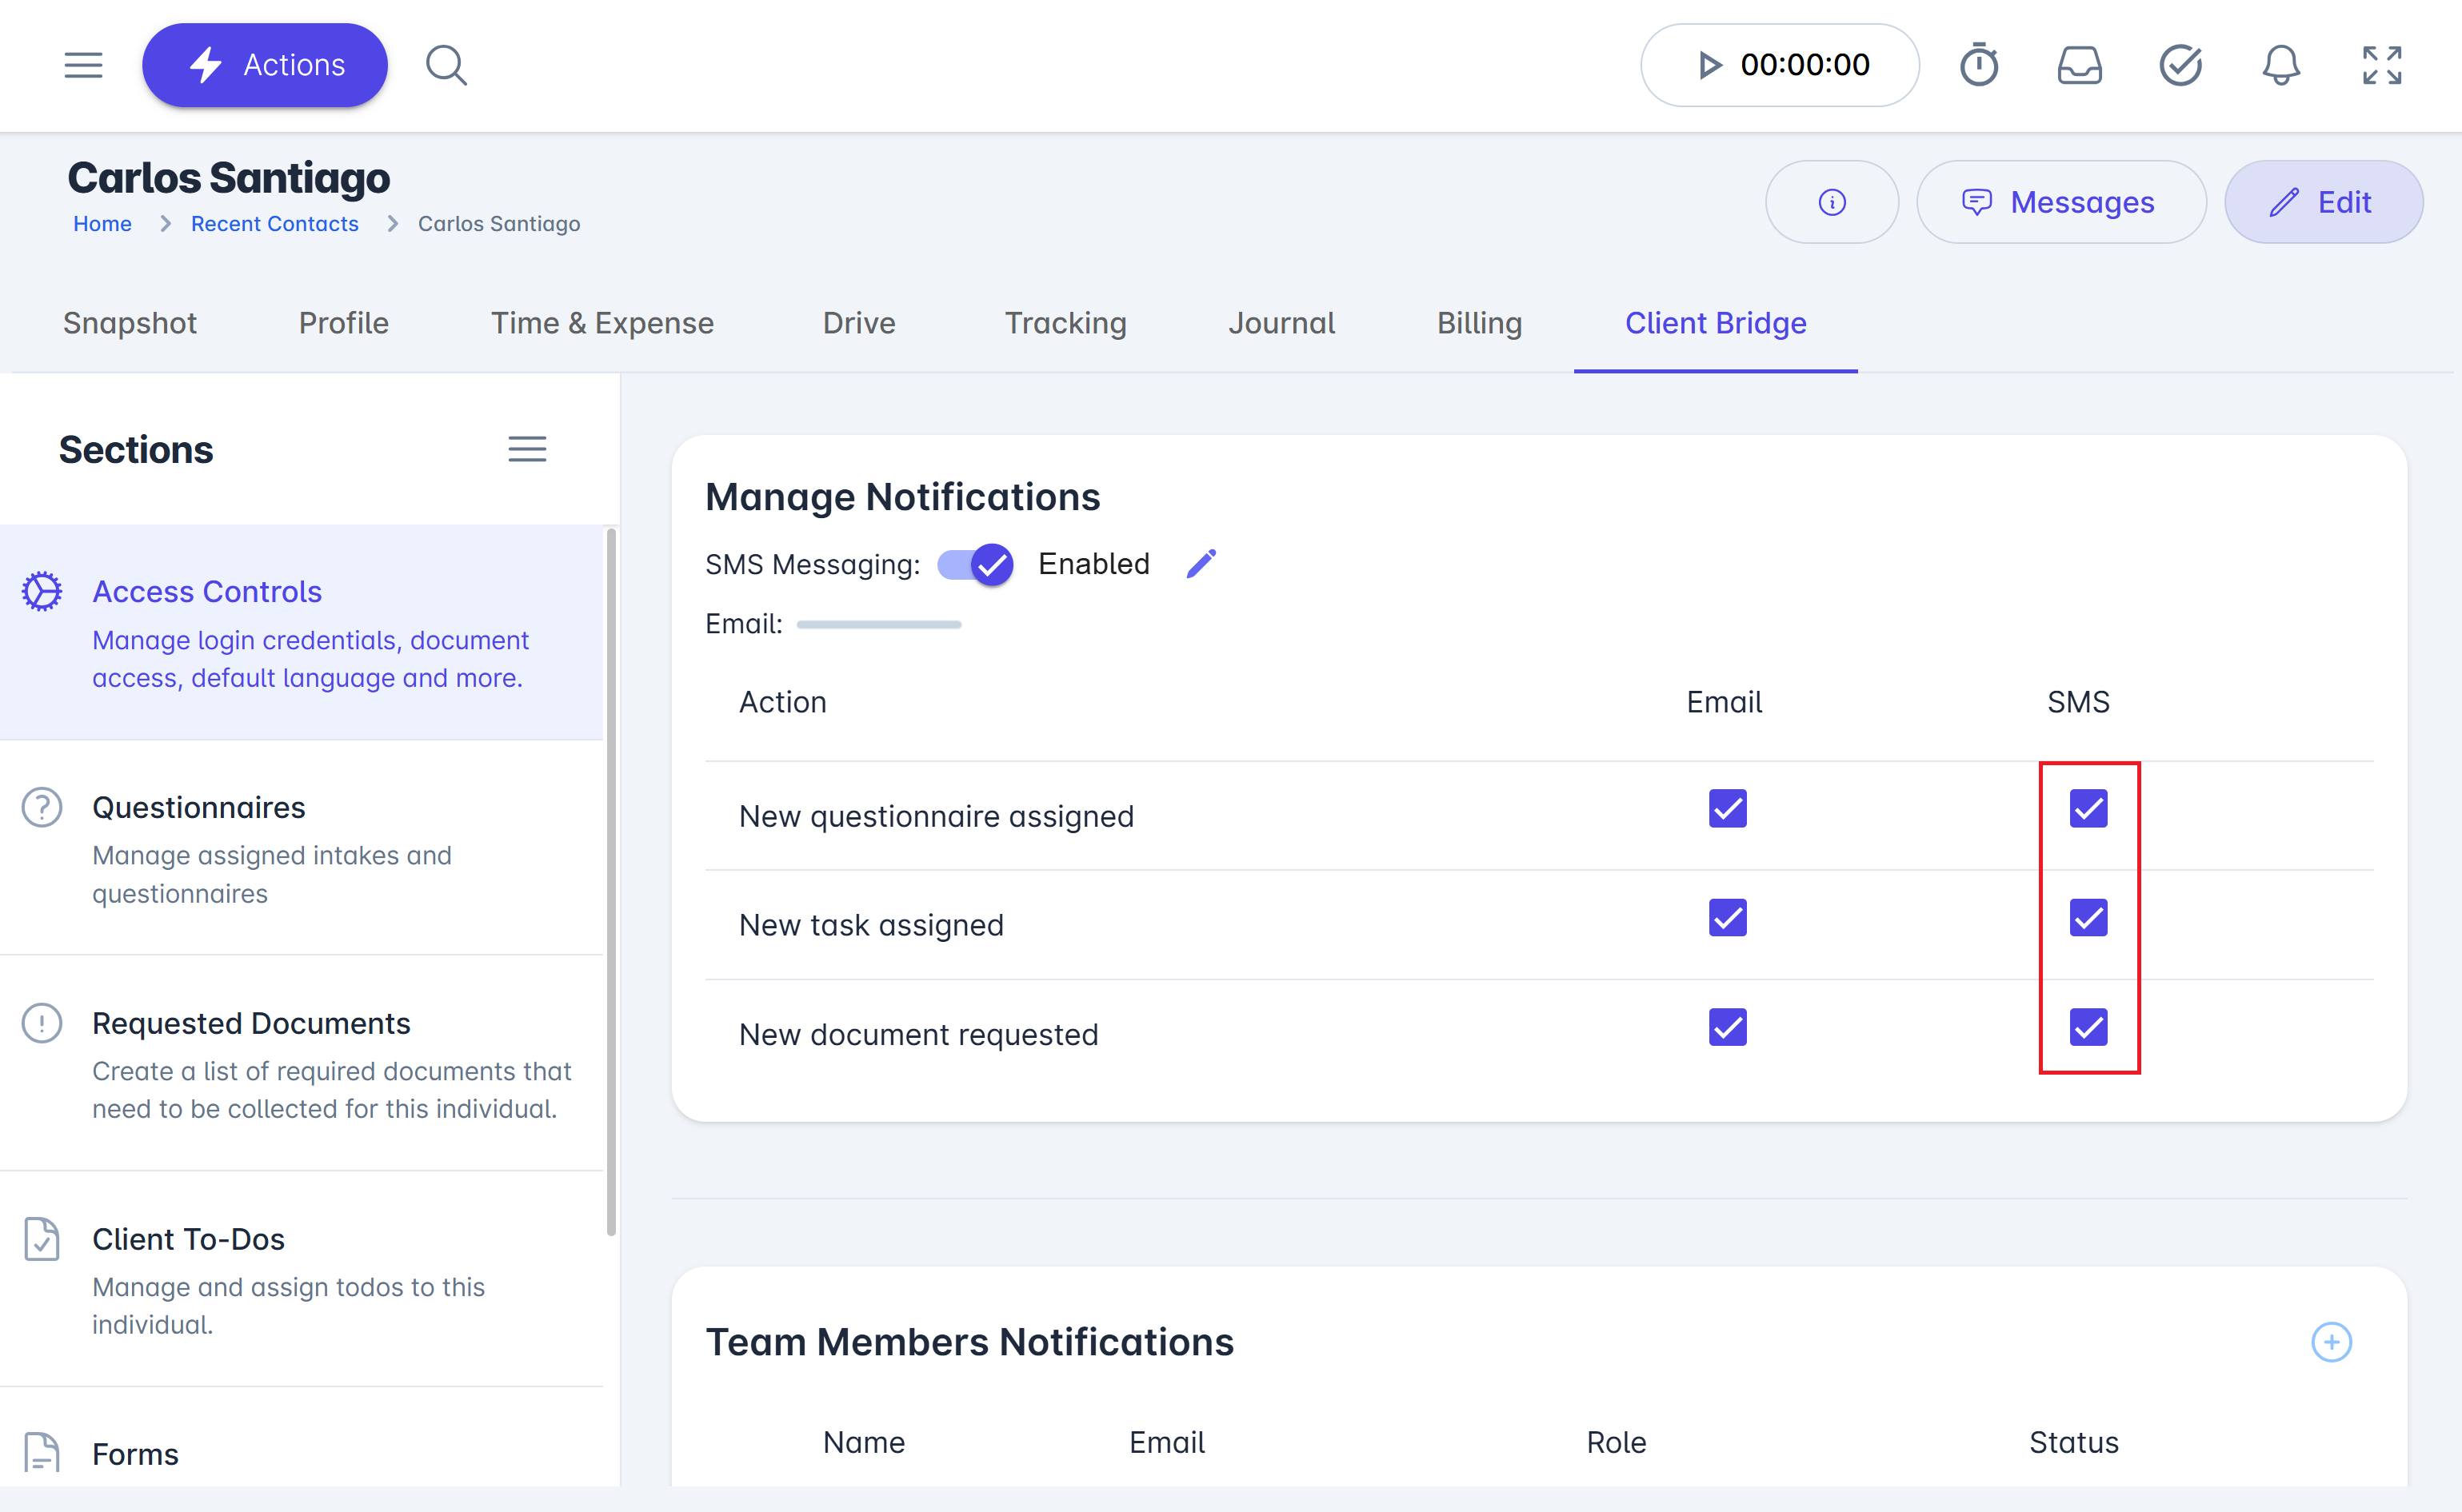Click the search magnifier icon
This screenshot has height=1512, width=2462.
(x=446, y=65)
